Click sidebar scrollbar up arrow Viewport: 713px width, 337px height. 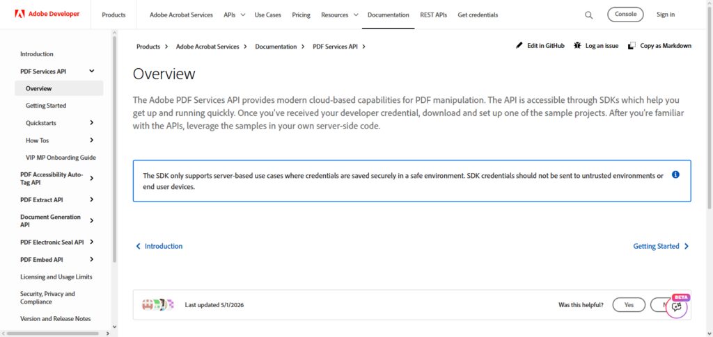[115, 33]
